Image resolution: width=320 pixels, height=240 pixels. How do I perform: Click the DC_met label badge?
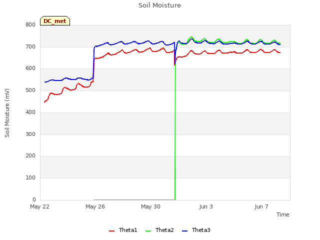[55, 21]
